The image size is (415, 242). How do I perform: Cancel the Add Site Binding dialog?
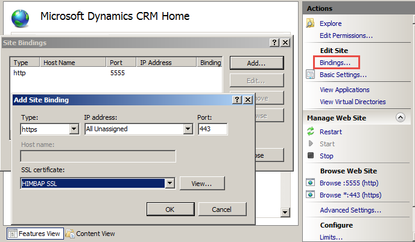pyautogui.click(x=222, y=209)
